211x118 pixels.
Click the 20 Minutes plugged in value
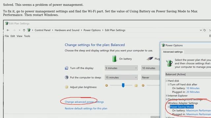point(193,92)
